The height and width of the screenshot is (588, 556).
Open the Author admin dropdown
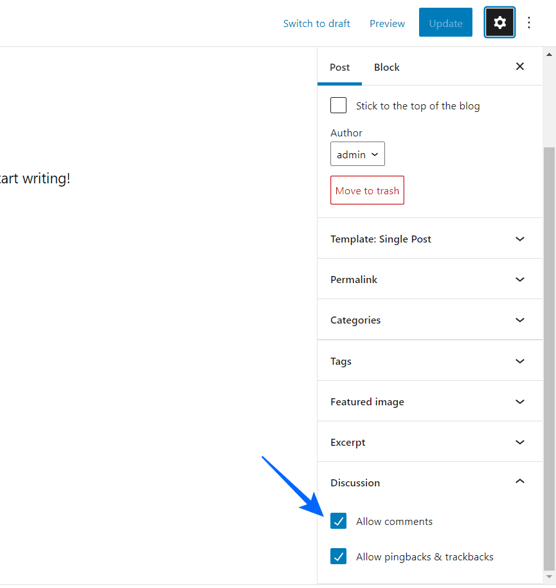pos(357,154)
